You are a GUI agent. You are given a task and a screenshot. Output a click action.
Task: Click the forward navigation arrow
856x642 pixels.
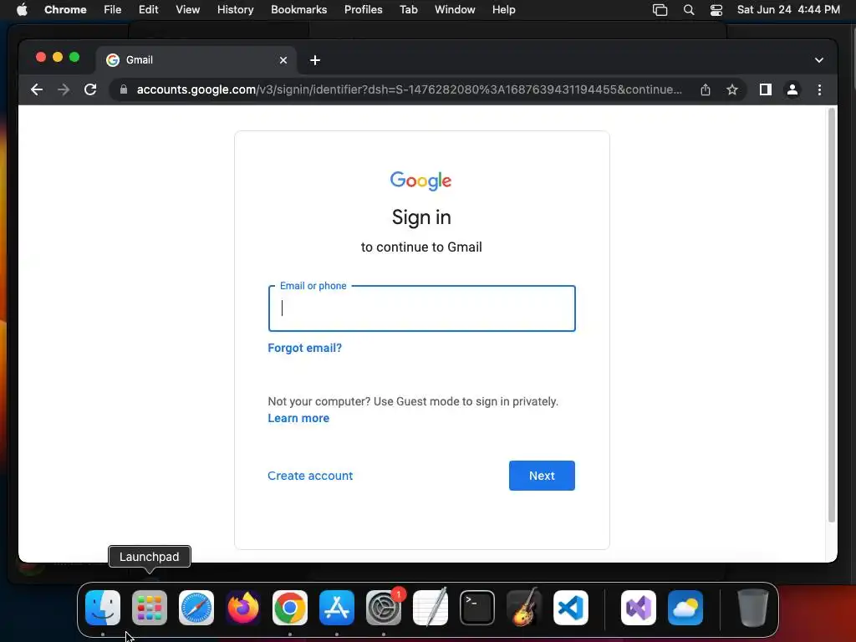coord(64,89)
